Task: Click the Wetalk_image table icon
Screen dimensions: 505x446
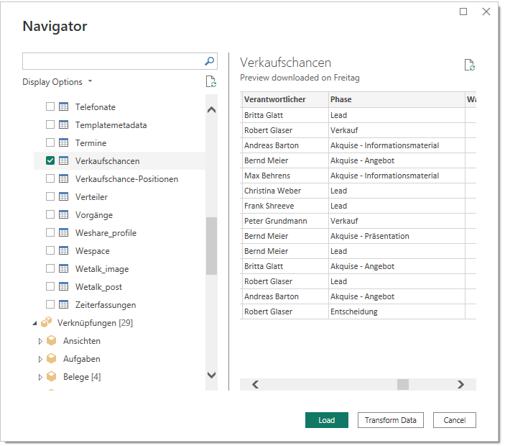Action: click(x=64, y=268)
